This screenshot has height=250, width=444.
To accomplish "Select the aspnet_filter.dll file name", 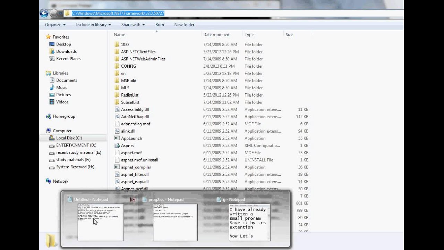I will (x=135, y=174).
